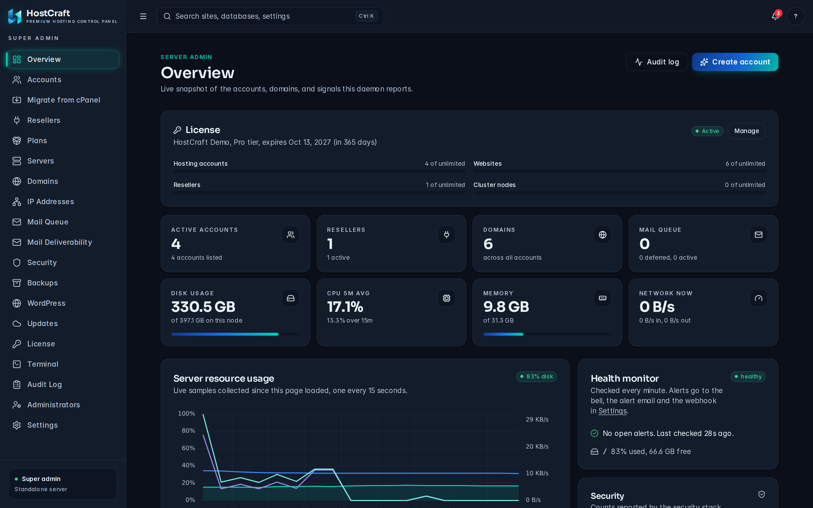Open Mail Deliverability page
Image resolution: width=813 pixels, height=508 pixels.
pos(63,242)
